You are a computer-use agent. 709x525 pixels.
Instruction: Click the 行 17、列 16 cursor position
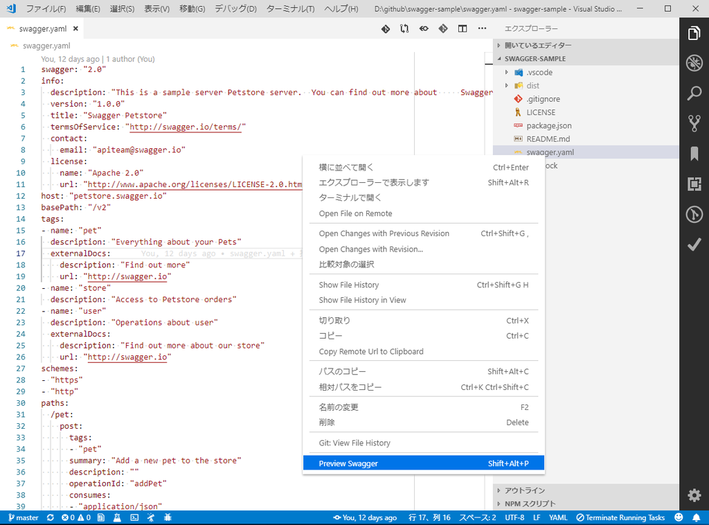point(429,517)
